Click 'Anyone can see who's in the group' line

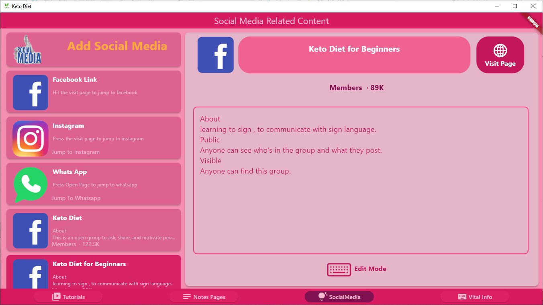291,151
